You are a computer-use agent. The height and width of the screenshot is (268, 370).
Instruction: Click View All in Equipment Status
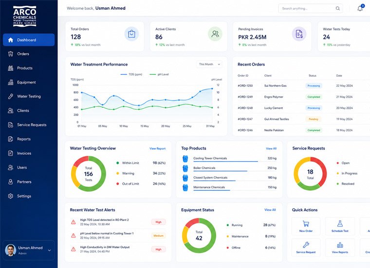[270, 210]
